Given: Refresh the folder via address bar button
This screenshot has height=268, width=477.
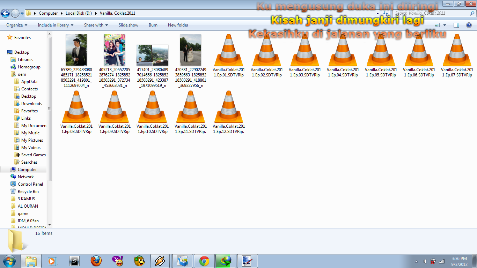Looking at the screenshot, I should click(386, 13).
